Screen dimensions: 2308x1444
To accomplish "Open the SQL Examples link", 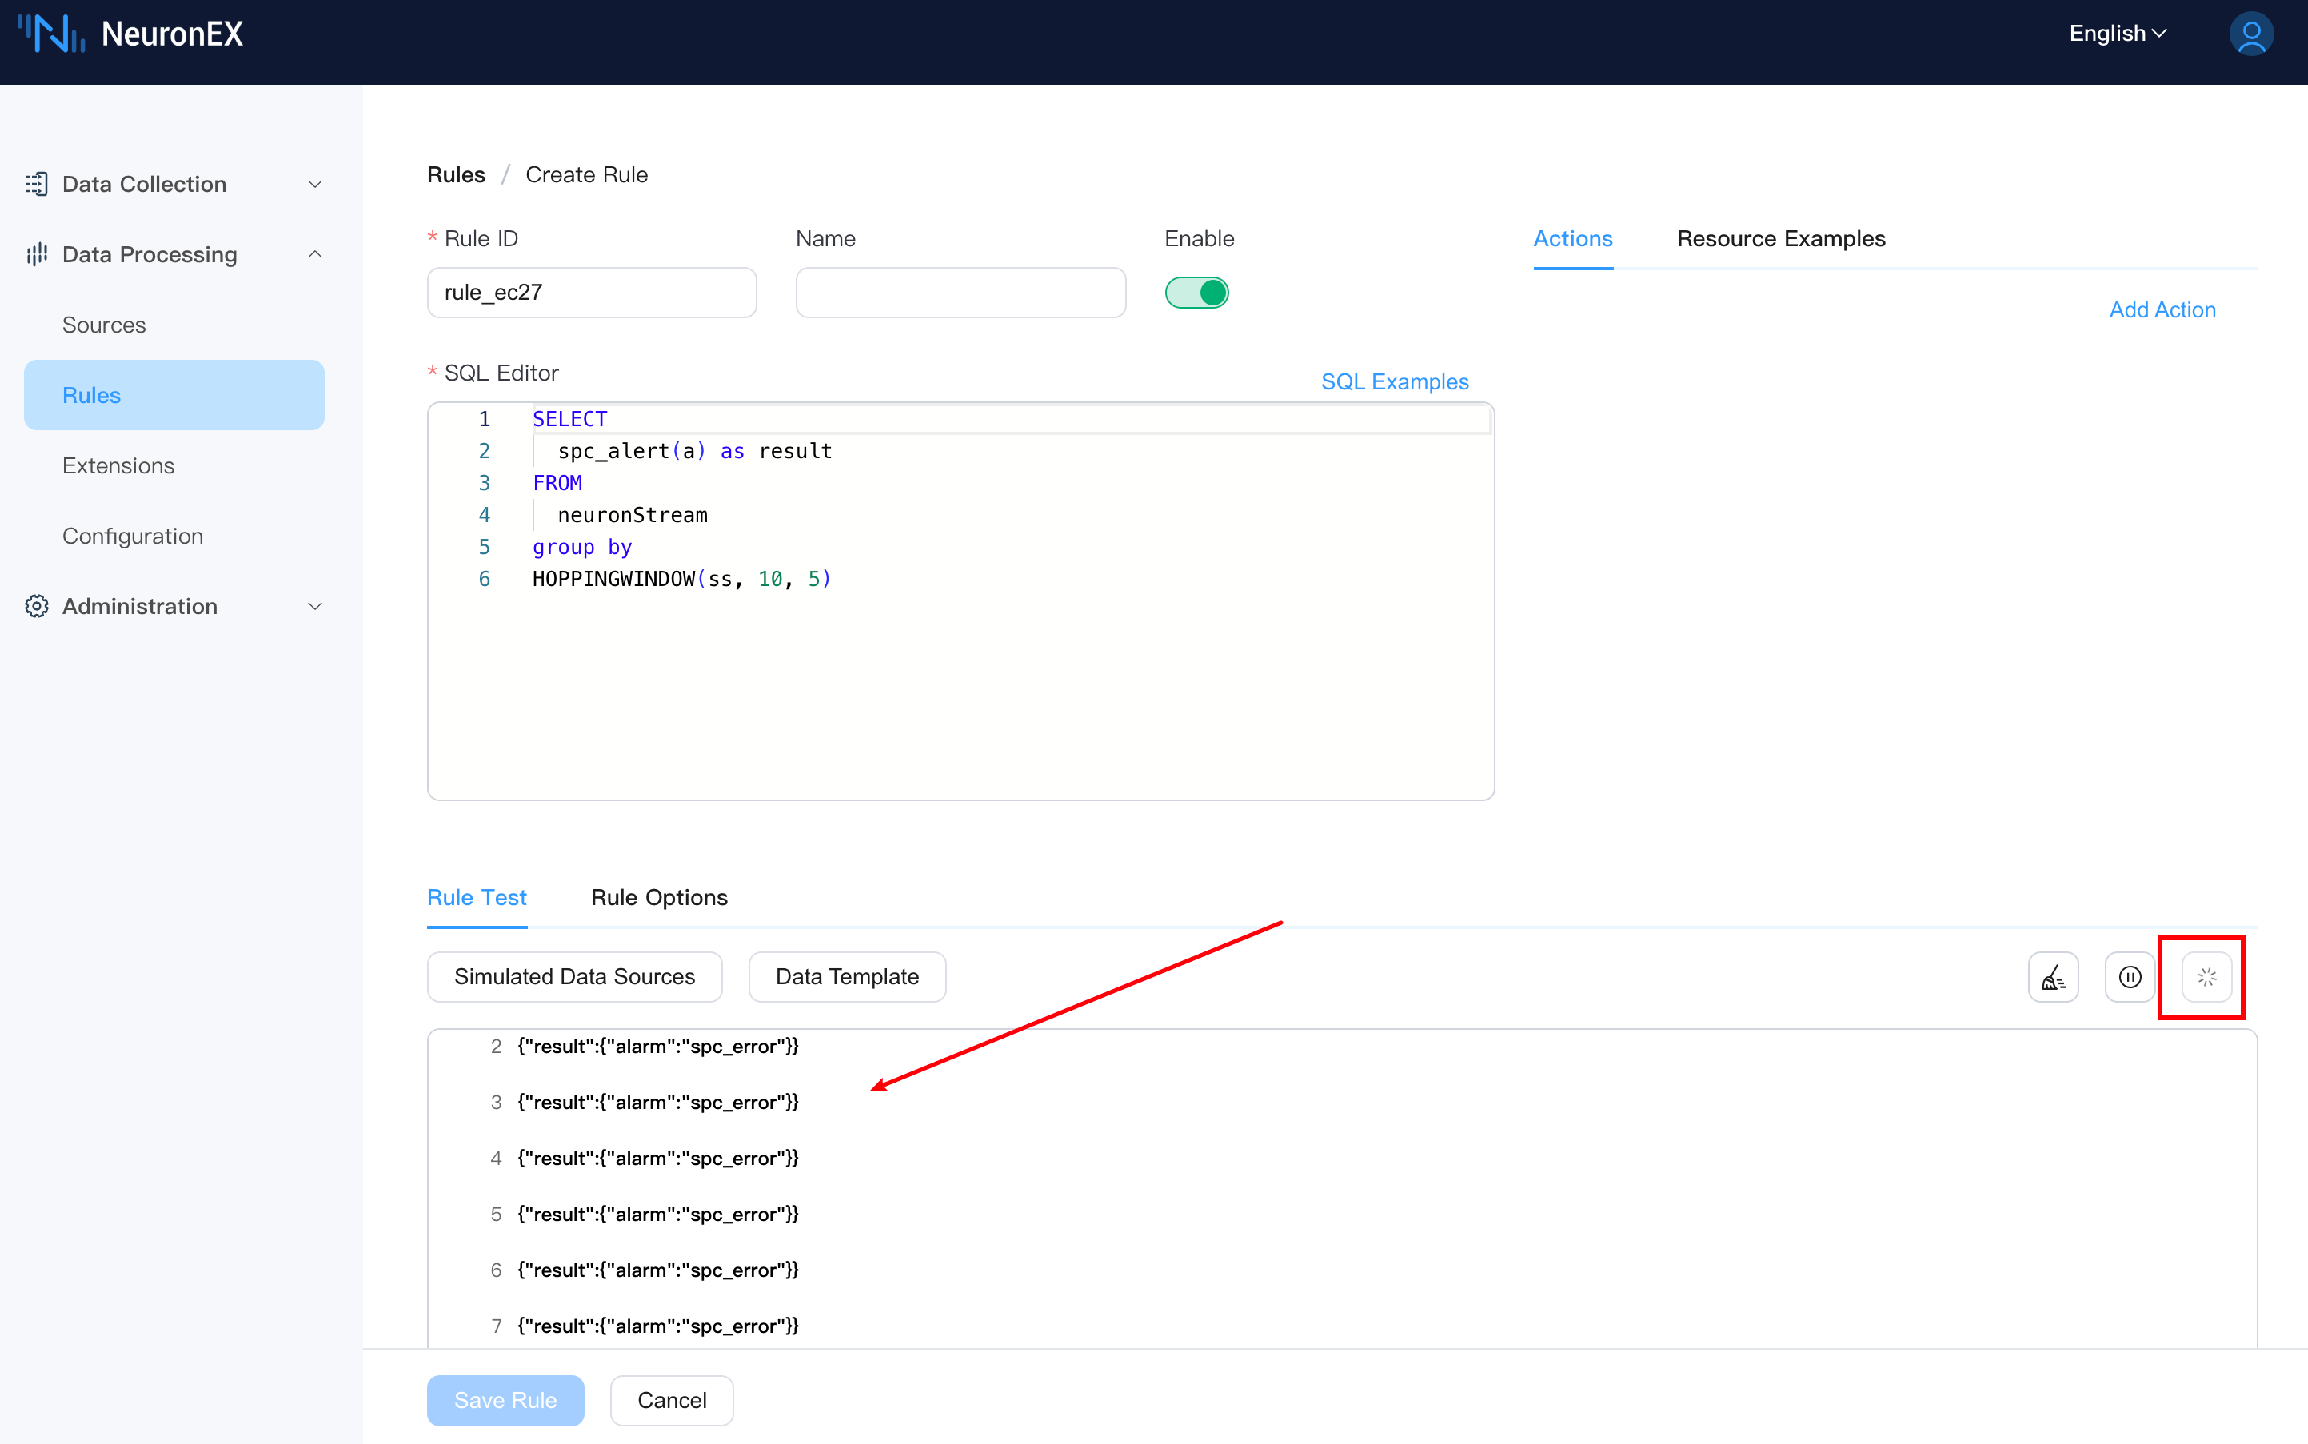I will [x=1394, y=381].
